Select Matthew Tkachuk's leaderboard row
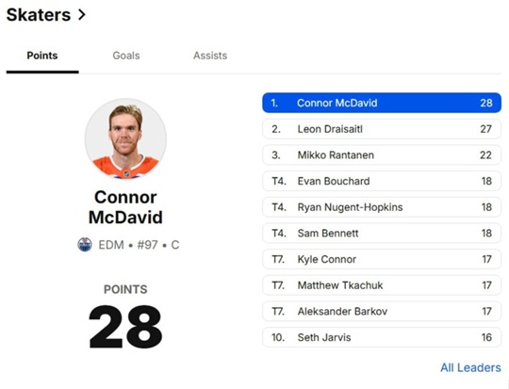The width and height of the screenshot is (509, 389). [382, 285]
